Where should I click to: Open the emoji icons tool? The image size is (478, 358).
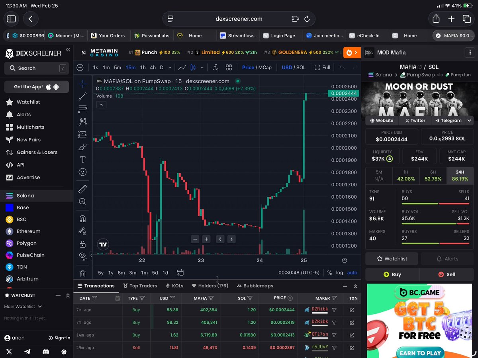[x=82, y=172]
